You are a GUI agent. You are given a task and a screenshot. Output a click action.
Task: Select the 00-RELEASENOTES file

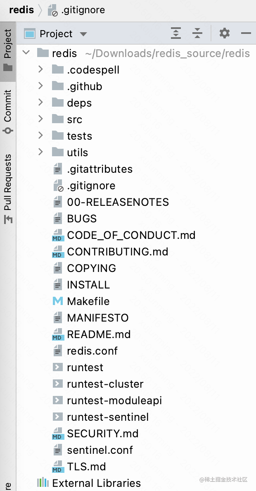118,202
